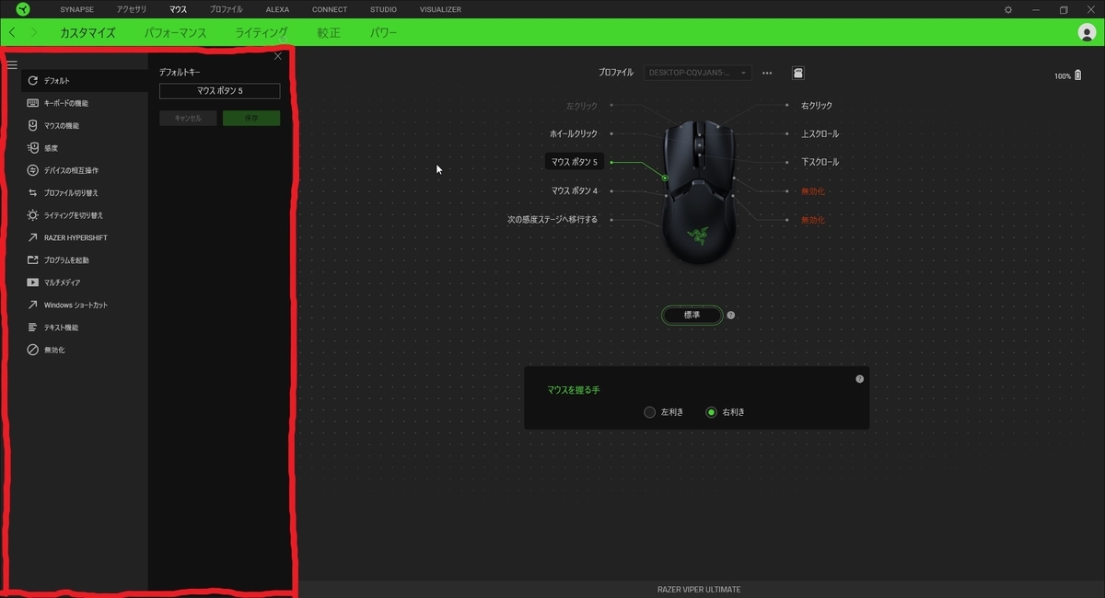This screenshot has height=598, width=1105.
Task: Open the SYNAPSE top tab
Action: [x=76, y=9]
